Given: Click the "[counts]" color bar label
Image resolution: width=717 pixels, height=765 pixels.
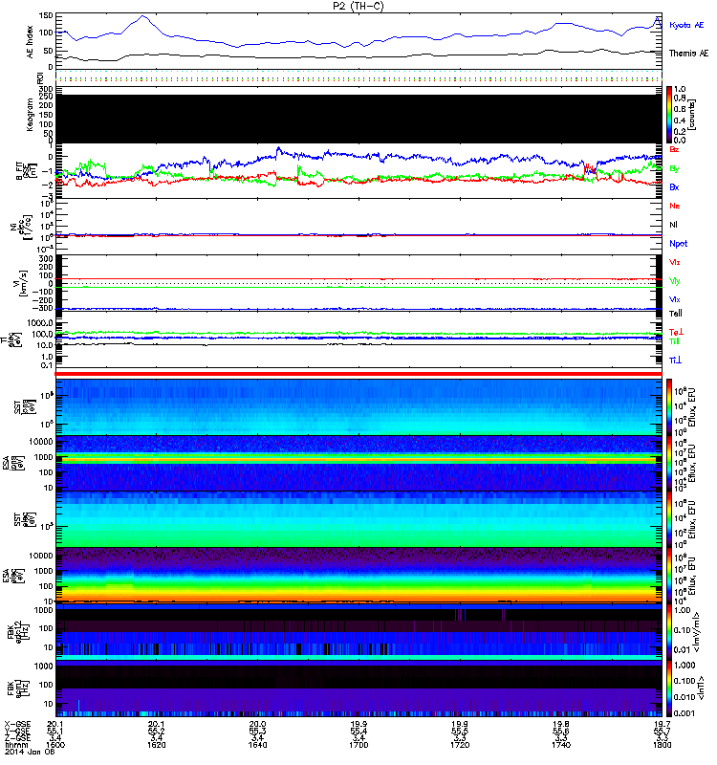Looking at the screenshot, I should [x=692, y=115].
